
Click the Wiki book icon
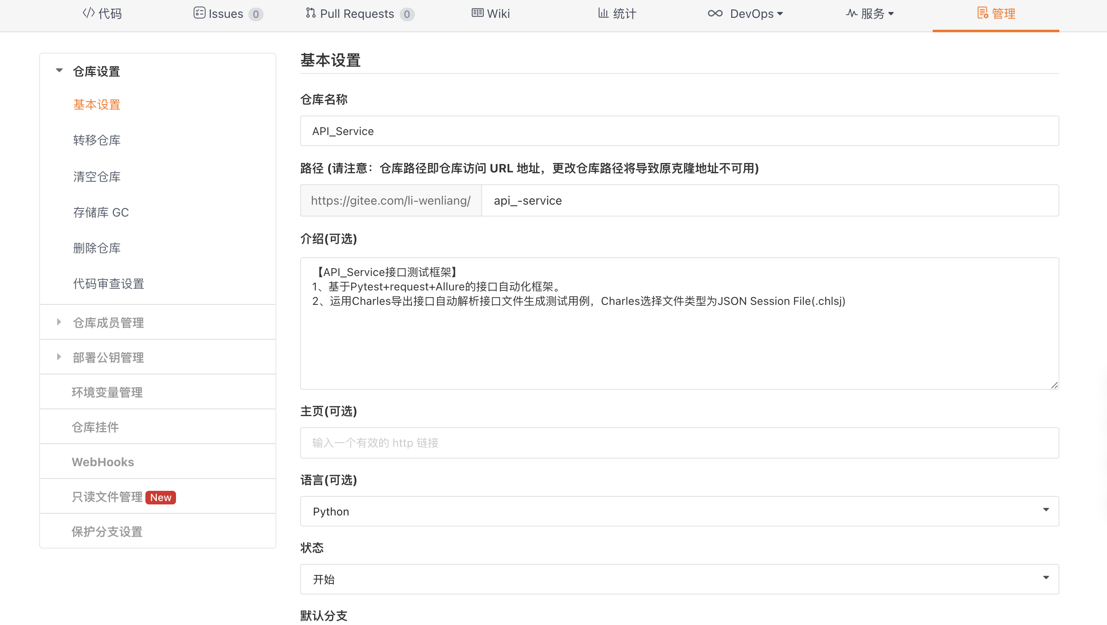[x=477, y=13]
